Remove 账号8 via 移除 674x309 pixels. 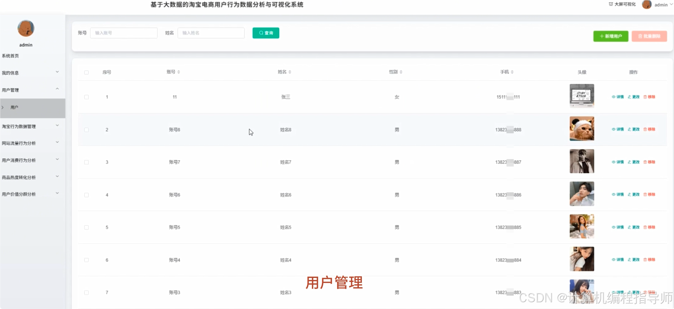(649, 129)
